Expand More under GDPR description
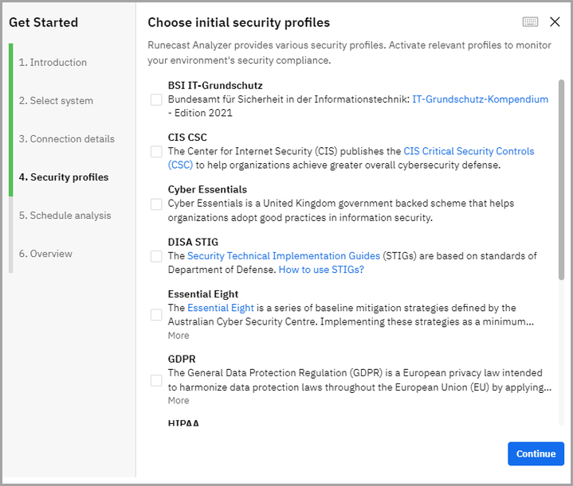Screen dimensions: 573x486 pyautogui.click(x=179, y=400)
